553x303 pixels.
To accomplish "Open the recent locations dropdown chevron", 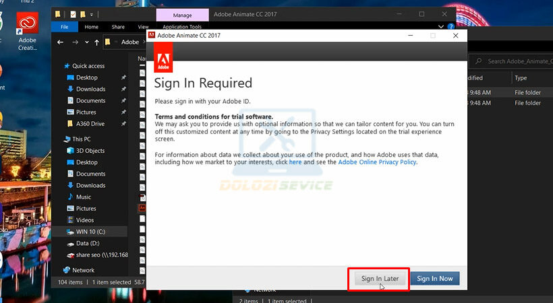I will pos(86,42).
